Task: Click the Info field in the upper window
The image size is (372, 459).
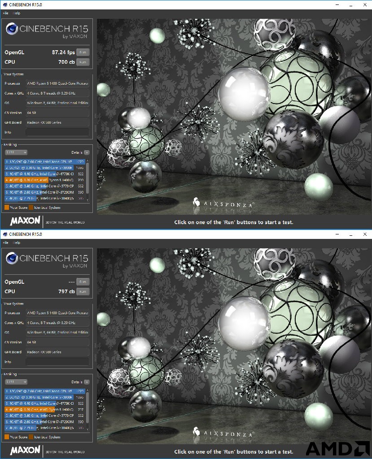Action: coord(57,132)
